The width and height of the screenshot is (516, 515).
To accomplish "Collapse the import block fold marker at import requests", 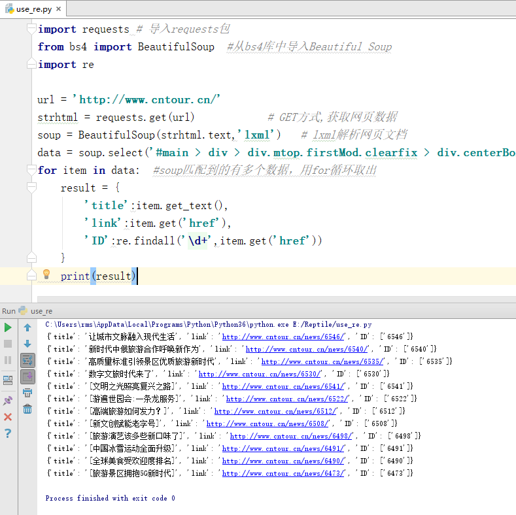I will coord(31,29).
